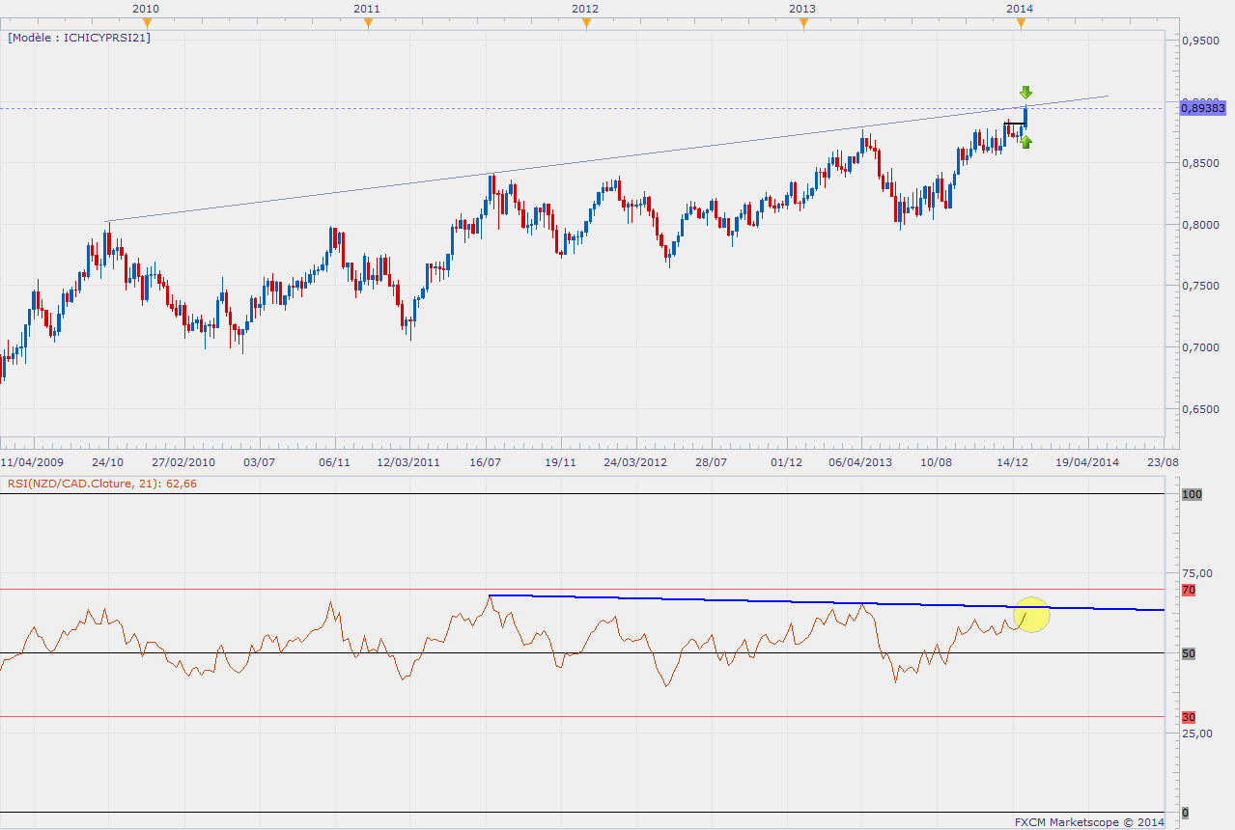The width and height of the screenshot is (1235, 830).
Task: Click the 16/07 date label
Action: [486, 462]
